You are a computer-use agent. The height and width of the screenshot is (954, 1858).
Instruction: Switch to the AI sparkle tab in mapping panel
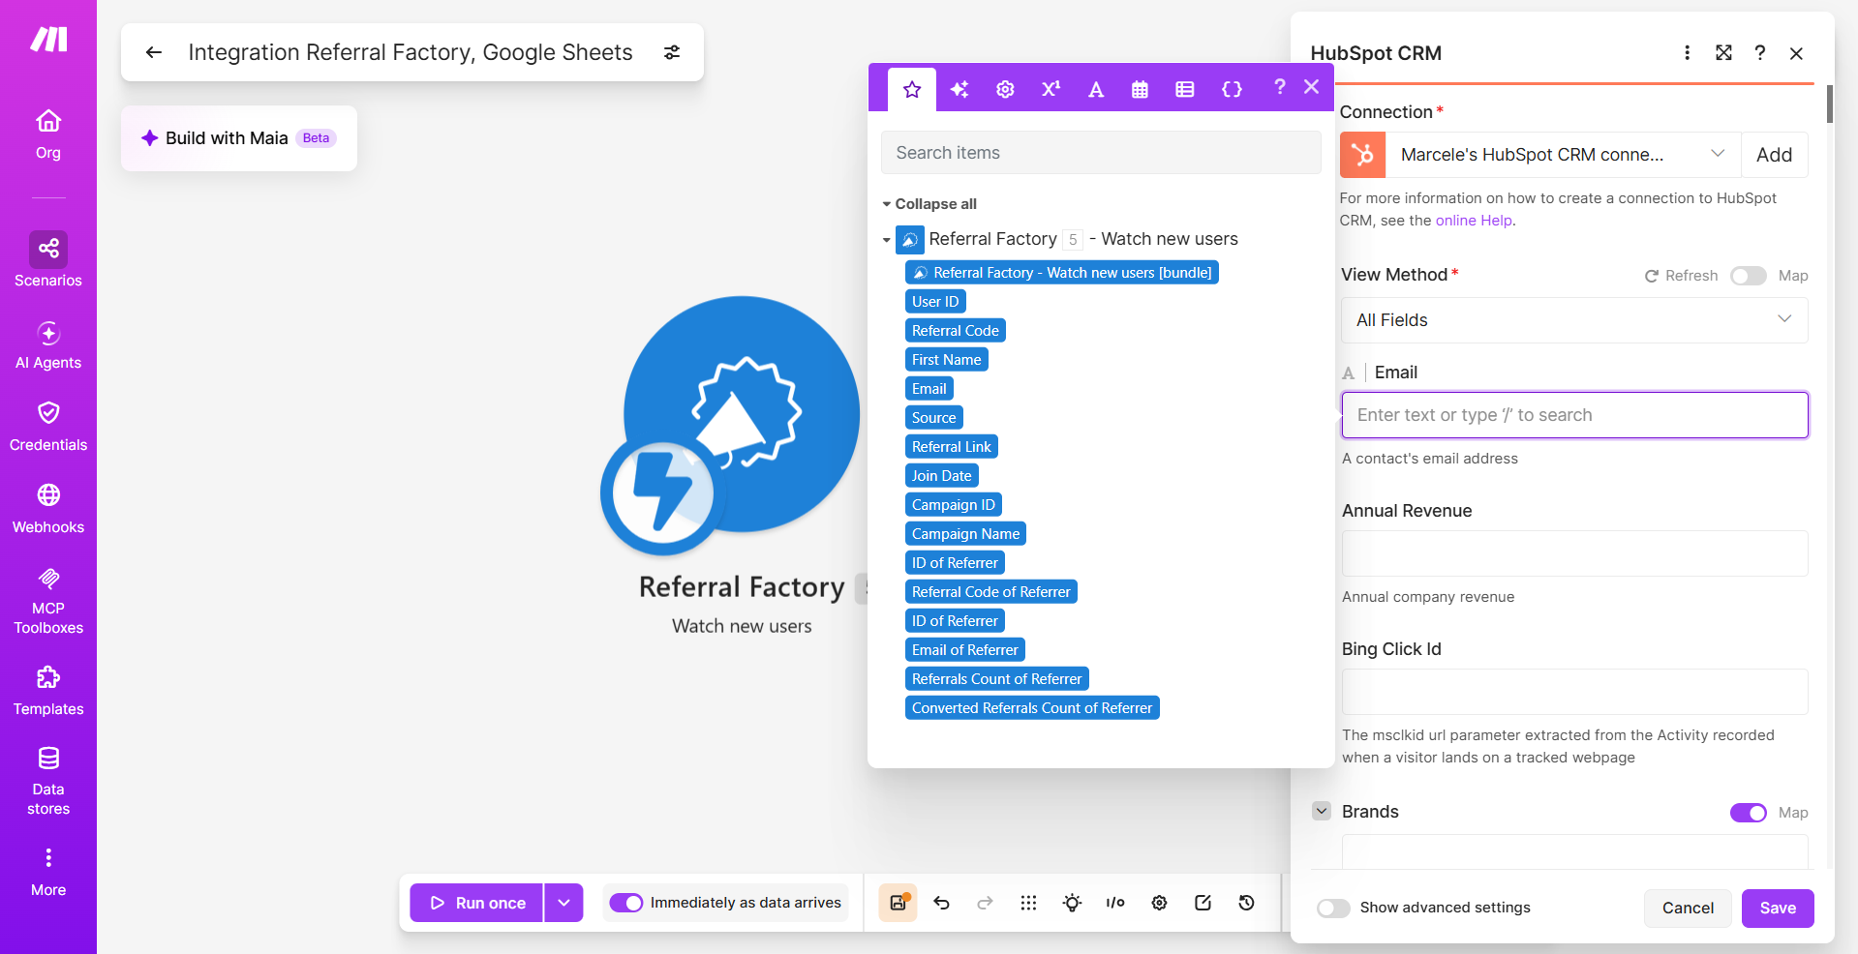tap(959, 89)
